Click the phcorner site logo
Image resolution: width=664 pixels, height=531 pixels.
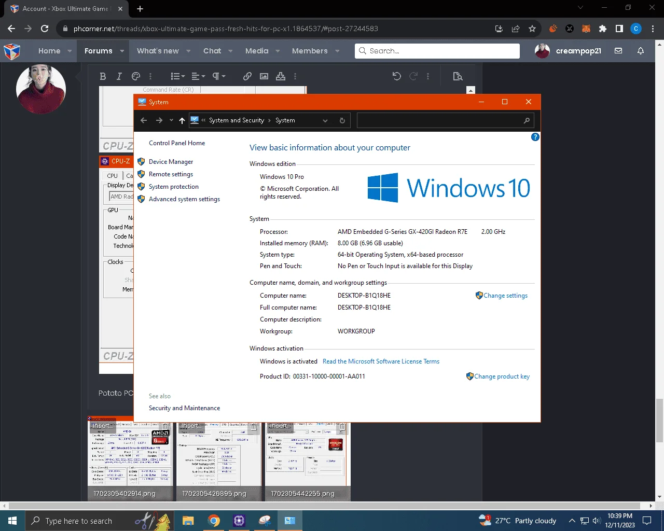[x=12, y=51]
